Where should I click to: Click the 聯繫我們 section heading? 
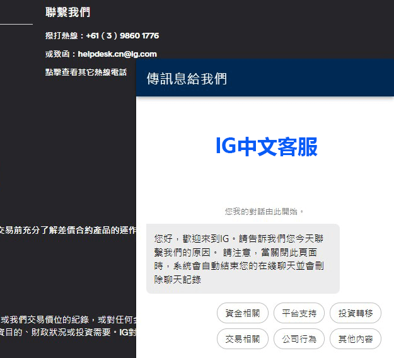coord(68,13)
